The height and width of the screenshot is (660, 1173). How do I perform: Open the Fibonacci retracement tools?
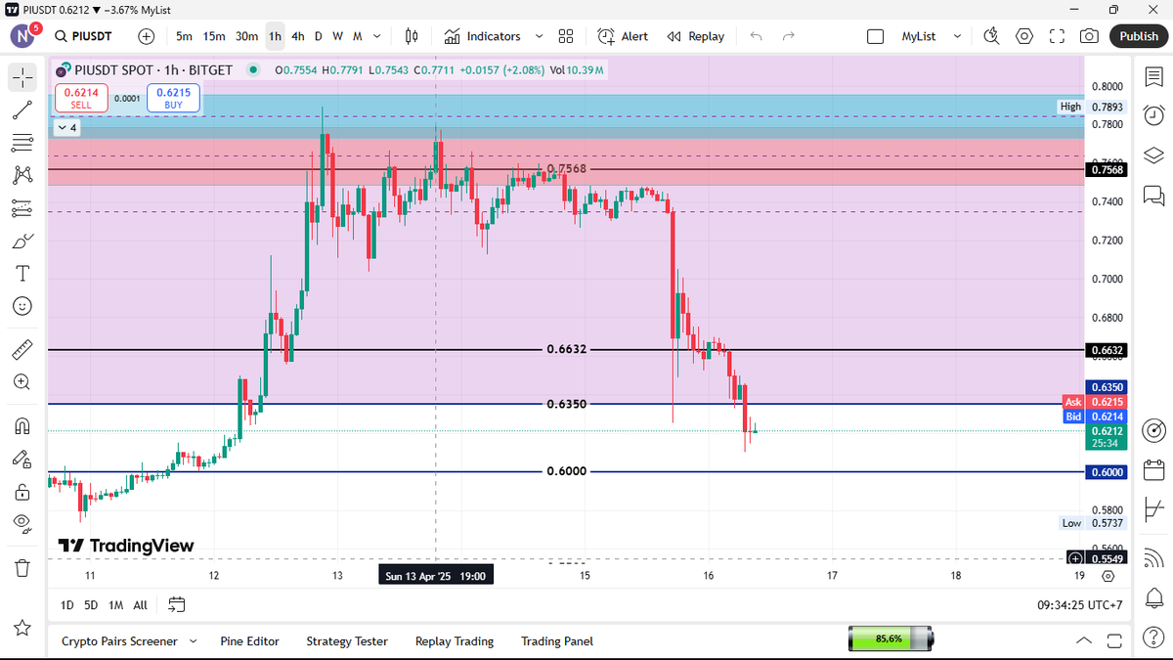pos(22,143)
